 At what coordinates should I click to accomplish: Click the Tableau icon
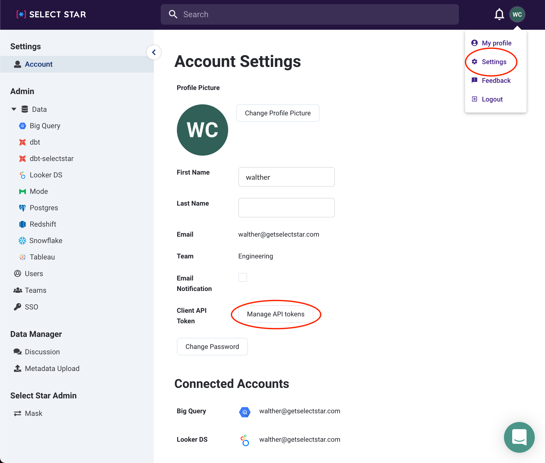click(23, 257)
